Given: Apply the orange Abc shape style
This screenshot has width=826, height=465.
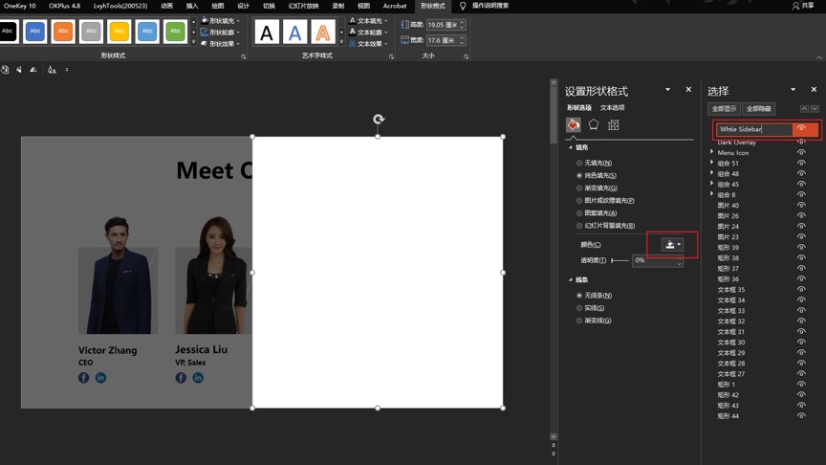Looking at the screenshot, I should click(63, 32).
